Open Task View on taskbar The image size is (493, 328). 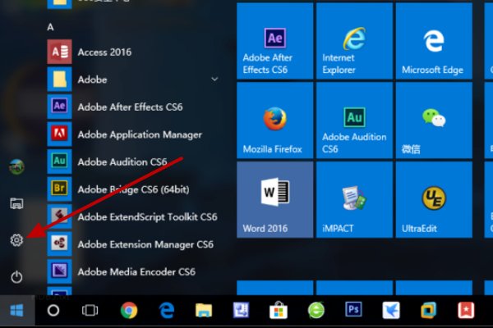click(x=90, y=311)
